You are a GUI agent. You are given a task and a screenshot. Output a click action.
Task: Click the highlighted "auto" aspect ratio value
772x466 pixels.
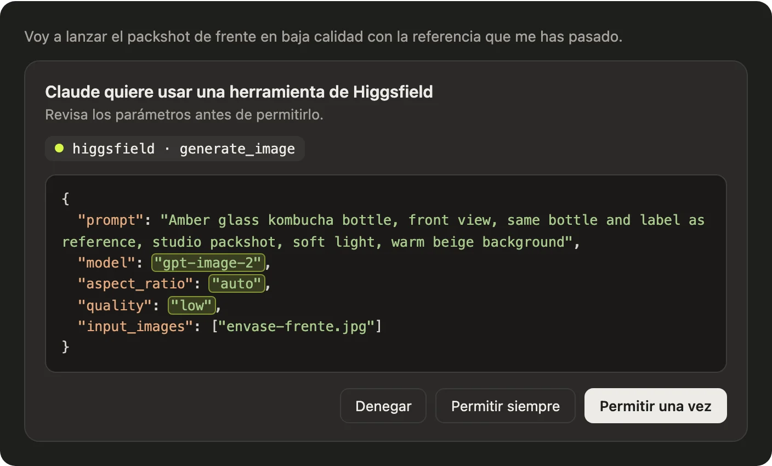pos(237,283)
